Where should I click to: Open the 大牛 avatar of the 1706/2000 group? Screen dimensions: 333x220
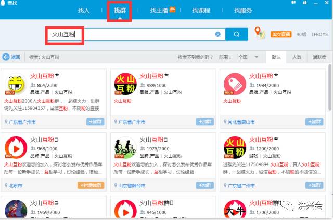pos(235,209)
